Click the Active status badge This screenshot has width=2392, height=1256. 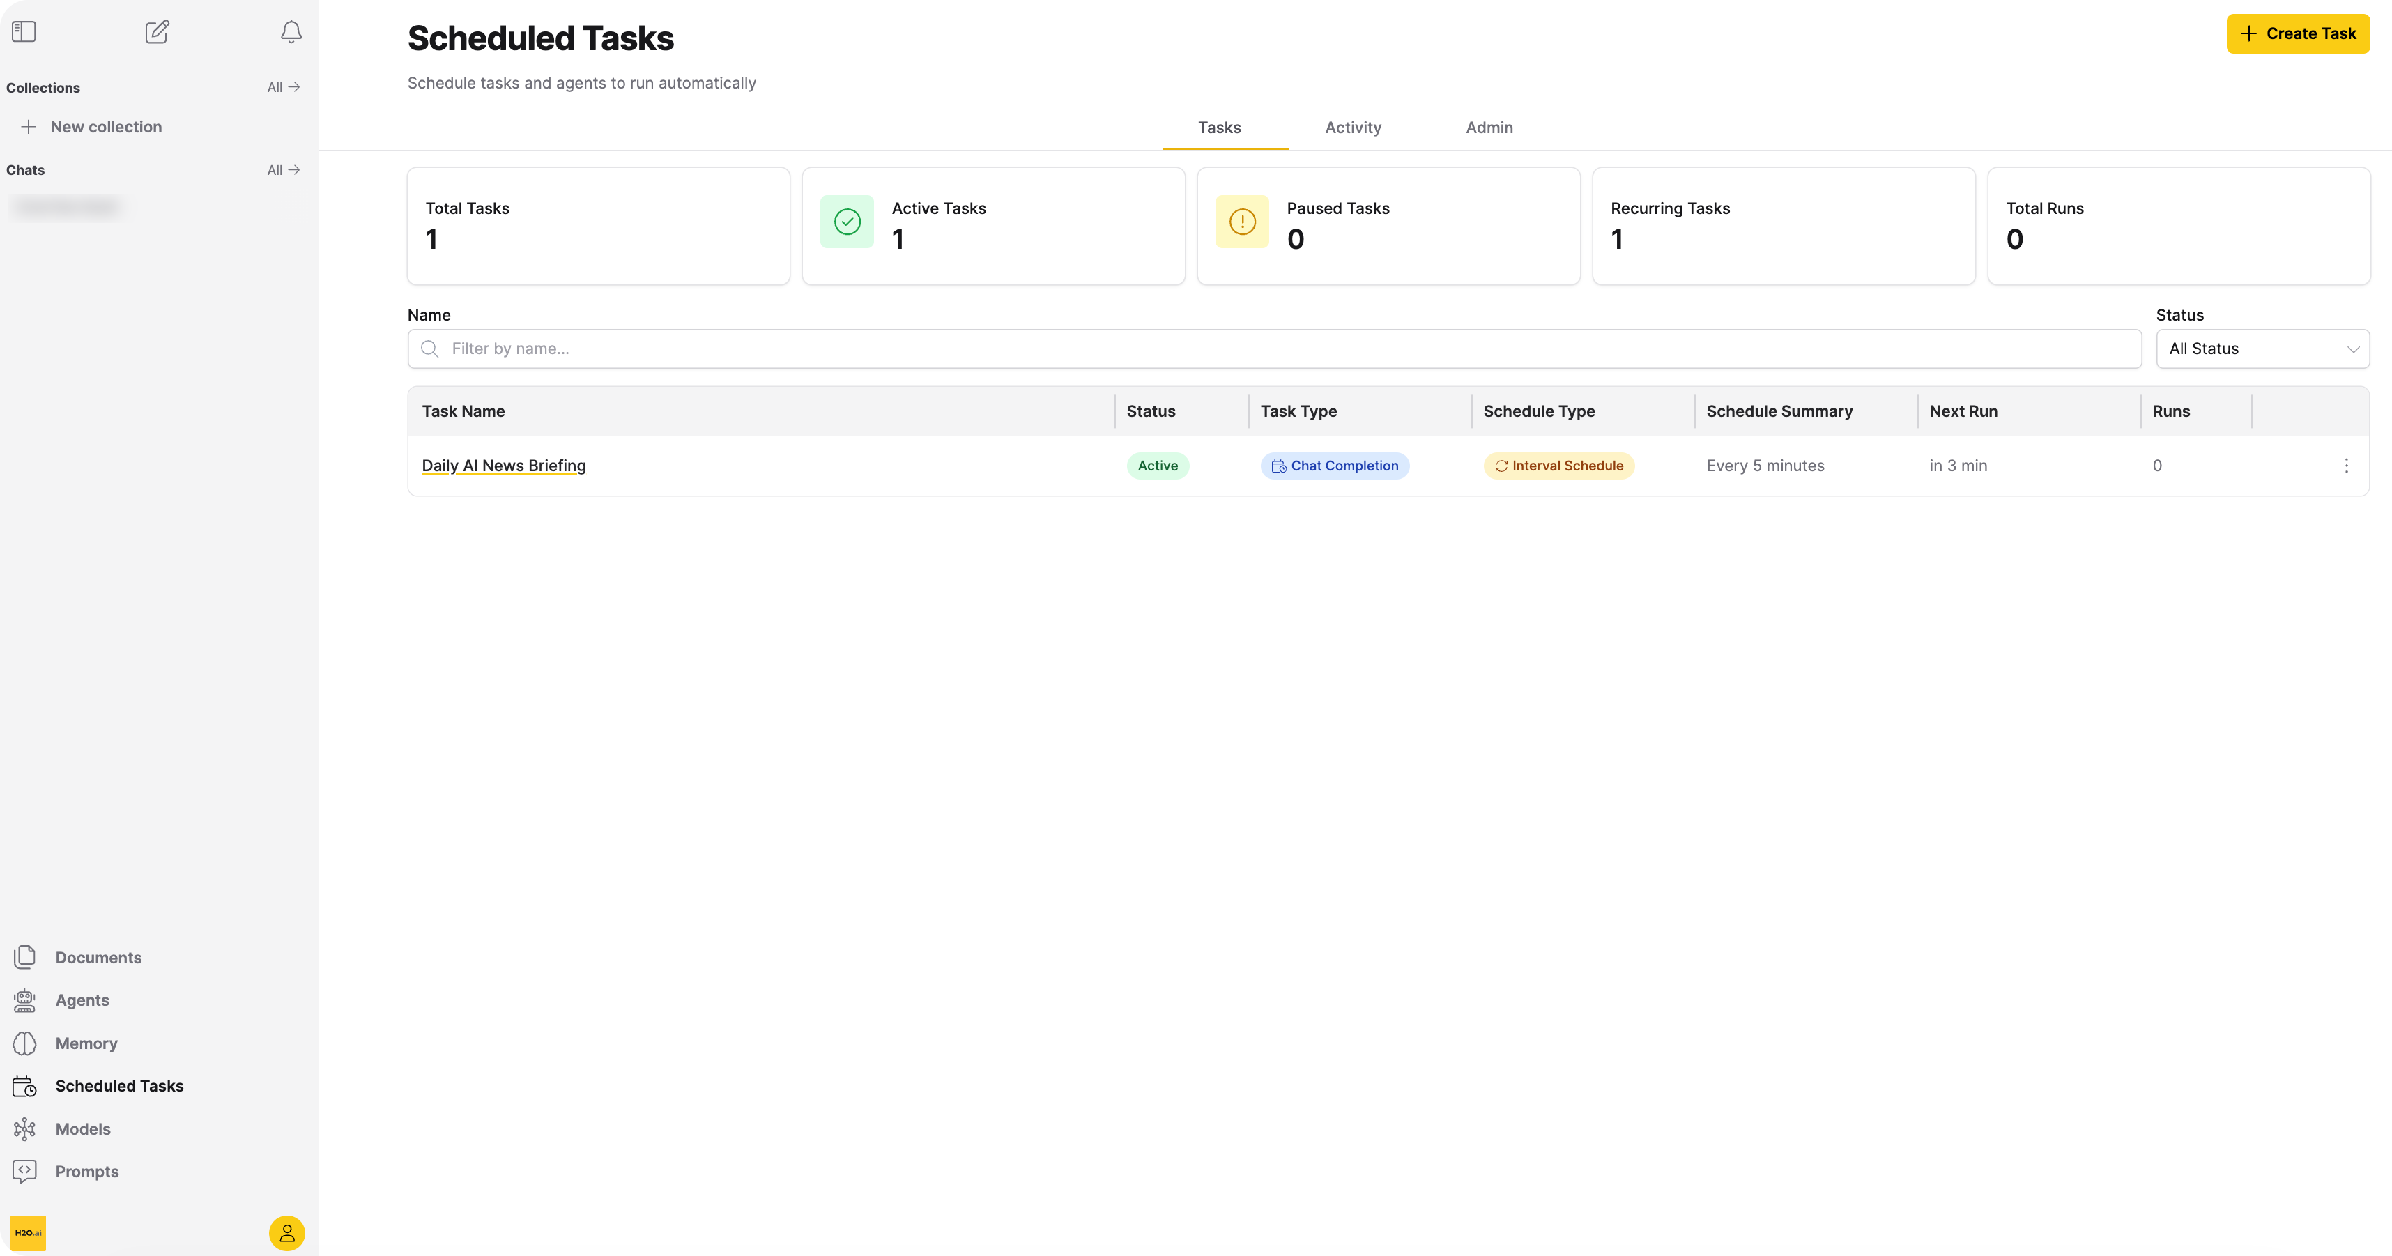point(1157,466)
